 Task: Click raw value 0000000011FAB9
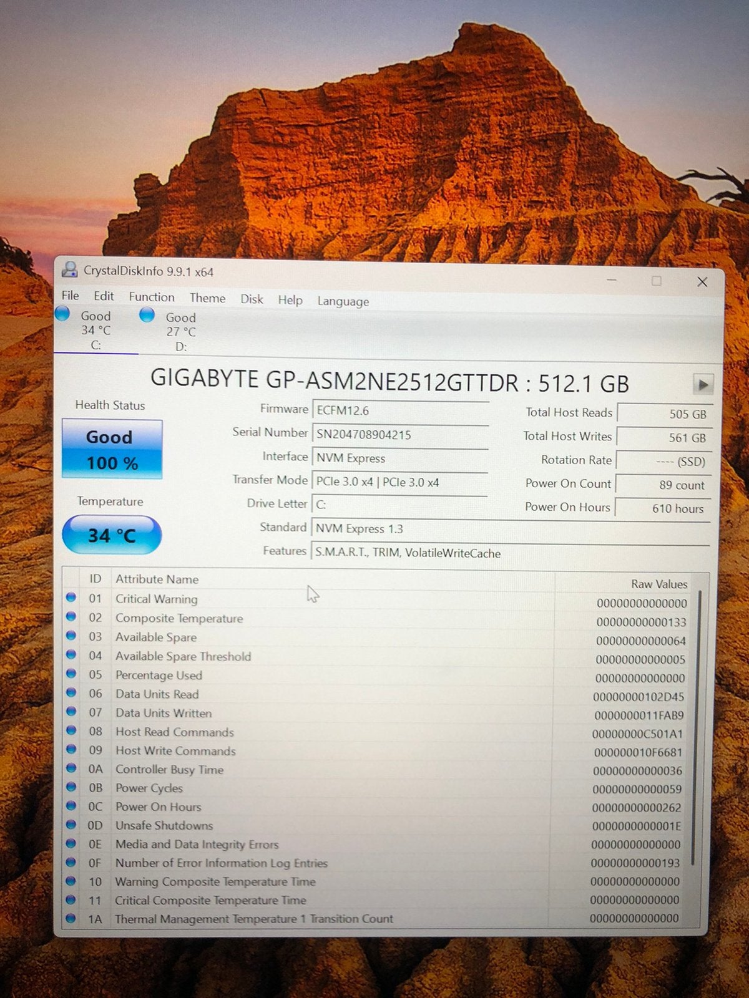pos(639,715)
